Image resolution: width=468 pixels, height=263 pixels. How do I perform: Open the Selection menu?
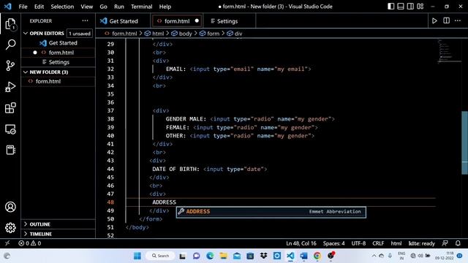(62, 7)
